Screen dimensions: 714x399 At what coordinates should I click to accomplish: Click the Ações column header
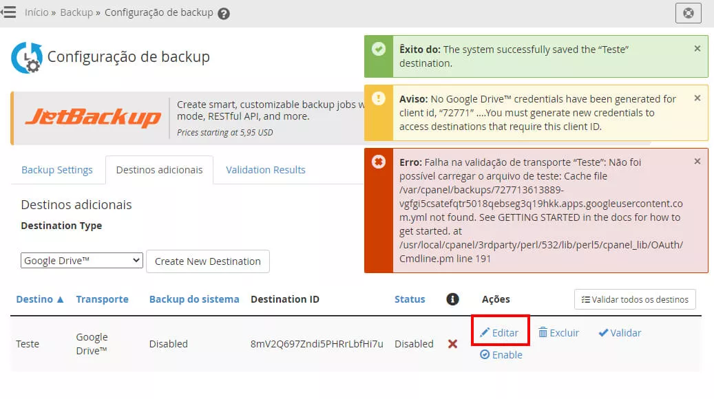point(496,299)
